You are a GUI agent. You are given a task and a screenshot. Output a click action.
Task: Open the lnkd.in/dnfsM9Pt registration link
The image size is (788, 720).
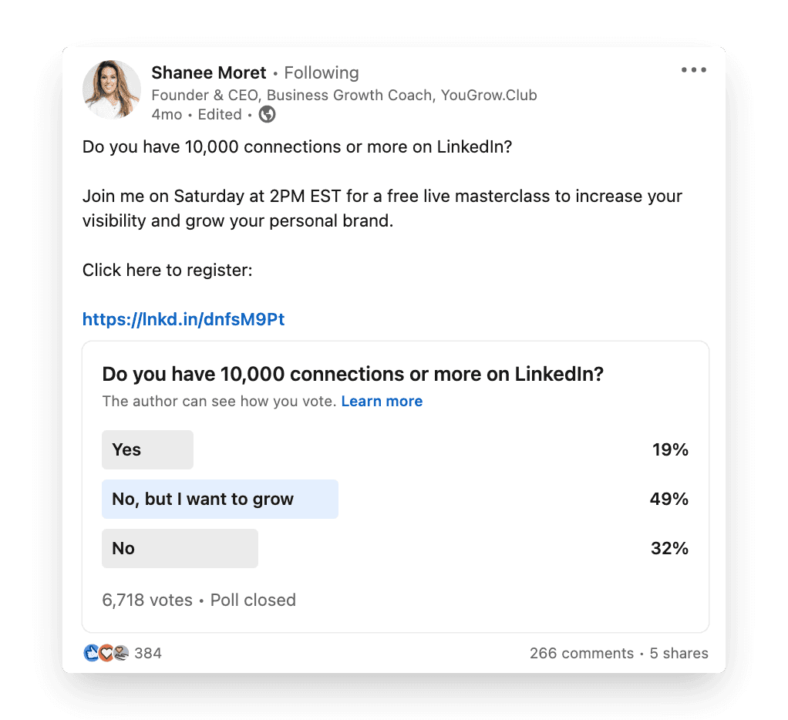pyautogui.click(x=184, y=319)
